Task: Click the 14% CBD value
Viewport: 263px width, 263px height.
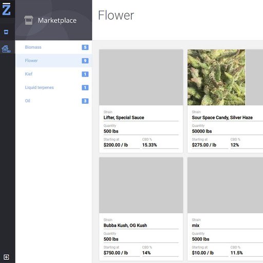Action: pyautogui.click(x=146, y=253)
